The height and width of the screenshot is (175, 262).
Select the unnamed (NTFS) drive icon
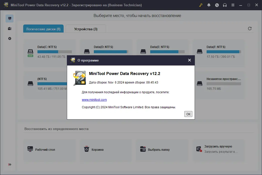[x=30, y=83]
